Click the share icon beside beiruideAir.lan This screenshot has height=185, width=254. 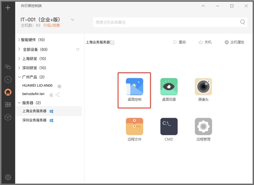(57, 94)
